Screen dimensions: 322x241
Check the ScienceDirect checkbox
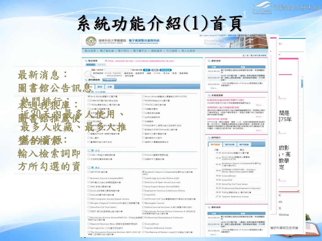coord(143,224)
